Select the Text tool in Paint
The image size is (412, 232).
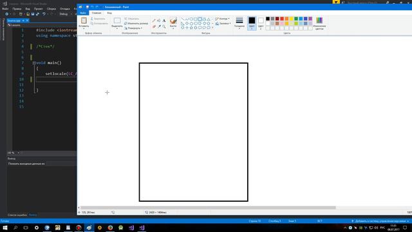tap(164, 21)
